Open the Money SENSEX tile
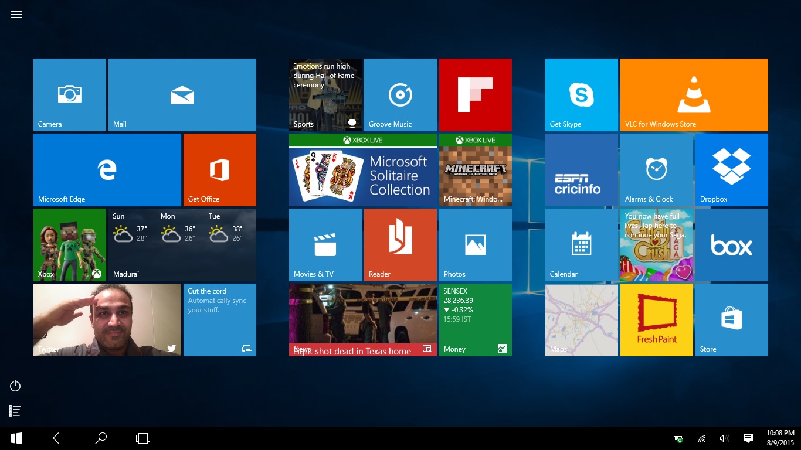 tap(476, 320)
